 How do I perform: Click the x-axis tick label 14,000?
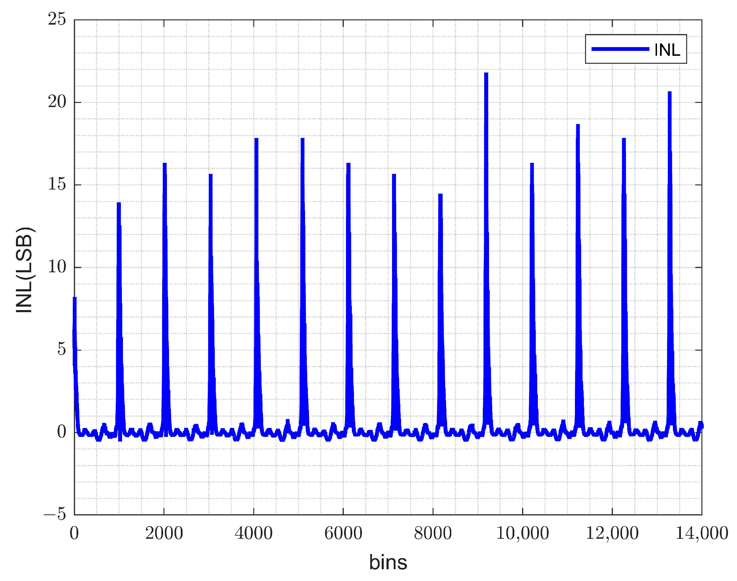click(702, 533)
